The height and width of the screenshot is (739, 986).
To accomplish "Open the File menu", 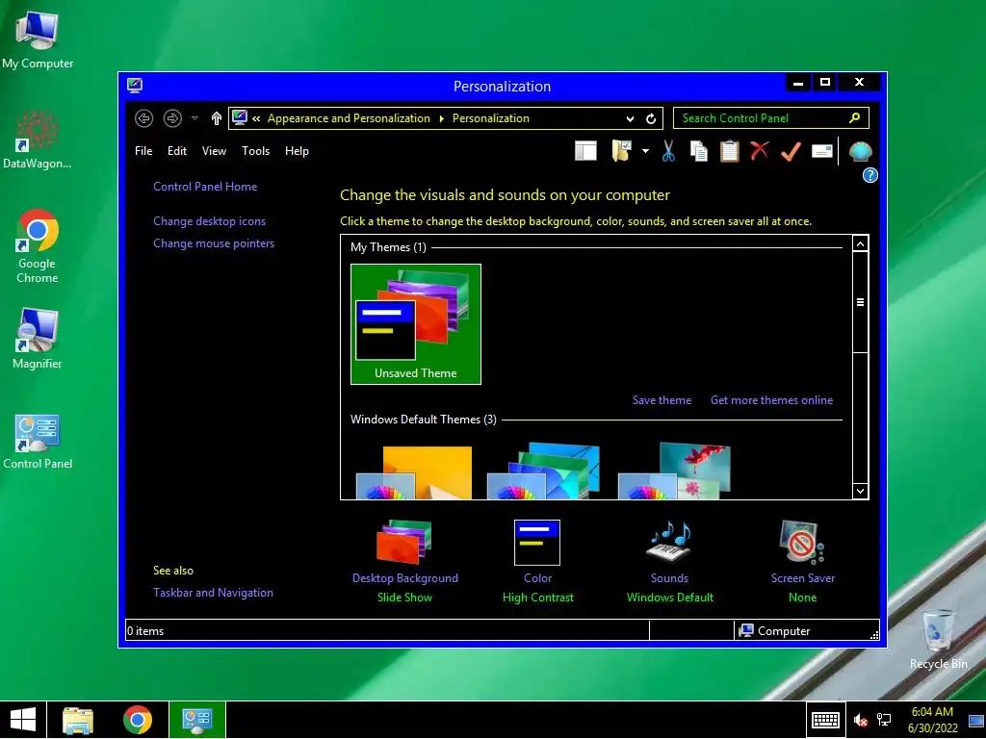I will point(143,151).
